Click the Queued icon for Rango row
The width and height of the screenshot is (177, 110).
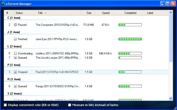15,86
